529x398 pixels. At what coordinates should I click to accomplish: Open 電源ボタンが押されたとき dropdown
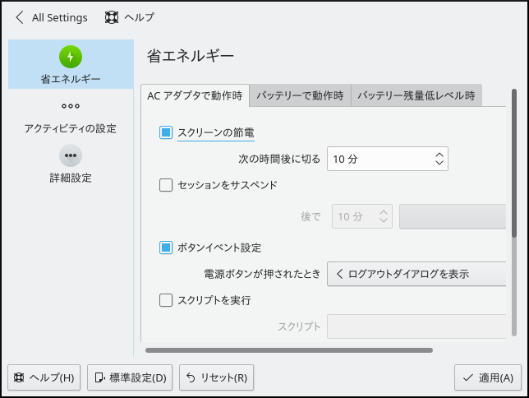click(416, 274)
